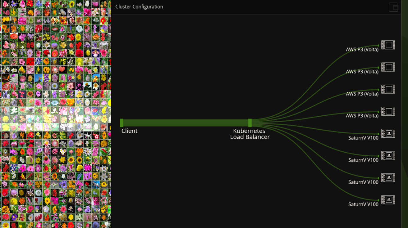
Task: Pick the third AWS P3 (Volta) server icon
Action: pyautogui.click(x=388, y=89)
